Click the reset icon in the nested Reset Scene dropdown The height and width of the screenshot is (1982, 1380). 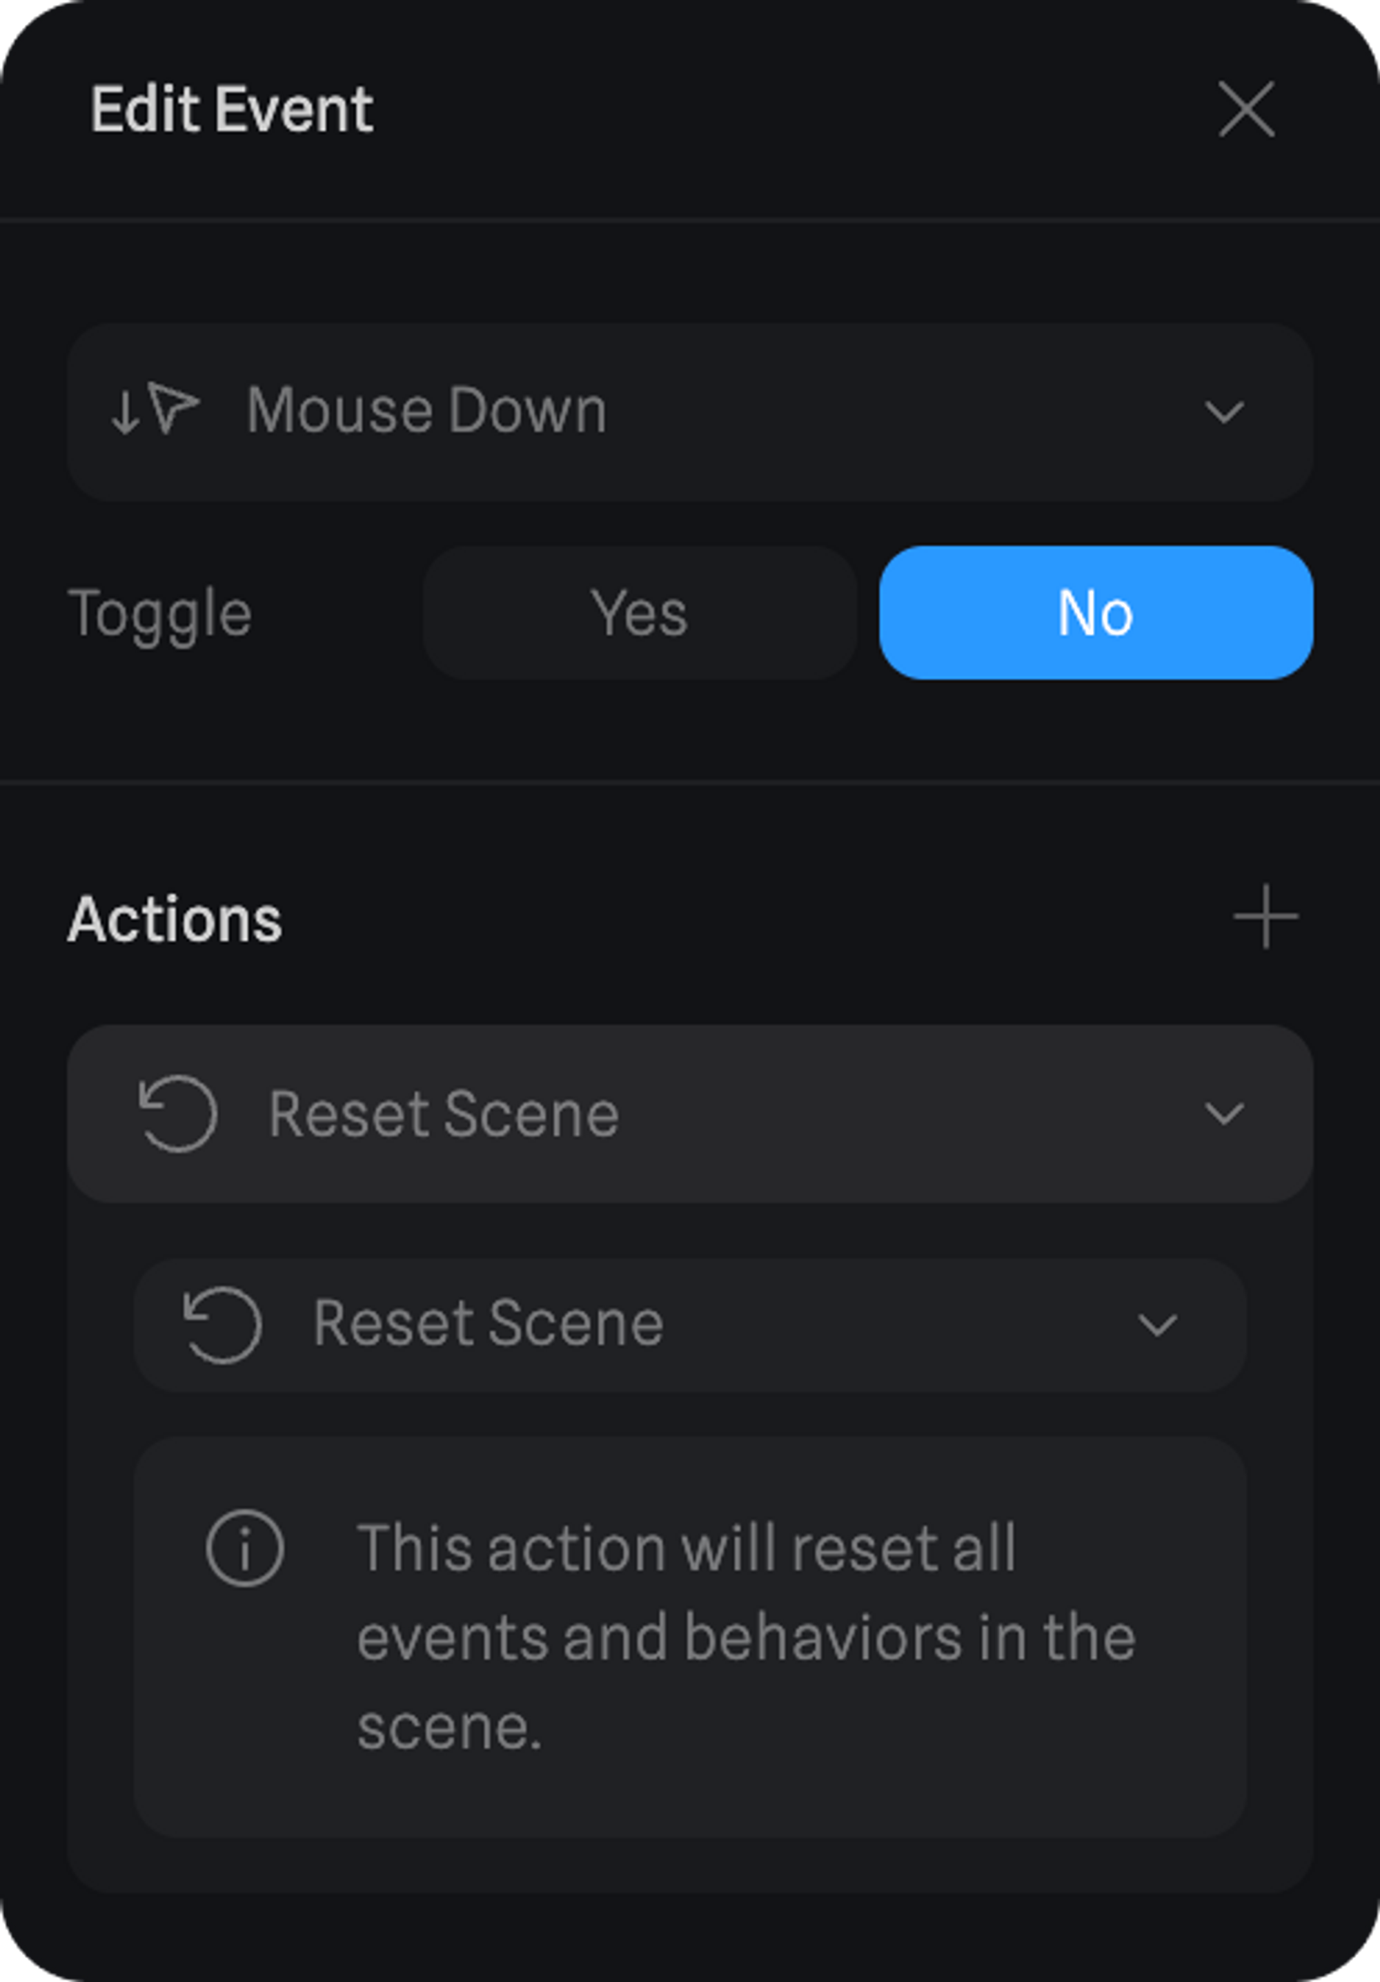point(221,1325)
